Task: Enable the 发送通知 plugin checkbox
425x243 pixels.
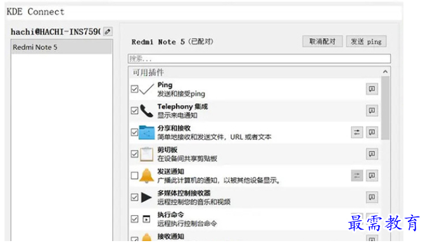Action: coord(135,175)
